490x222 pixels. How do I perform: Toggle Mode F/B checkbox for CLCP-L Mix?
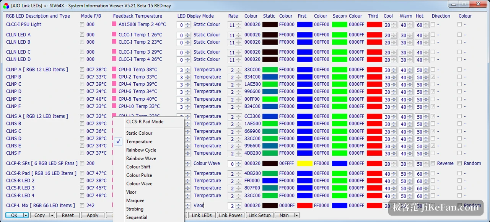coord(82,206)
